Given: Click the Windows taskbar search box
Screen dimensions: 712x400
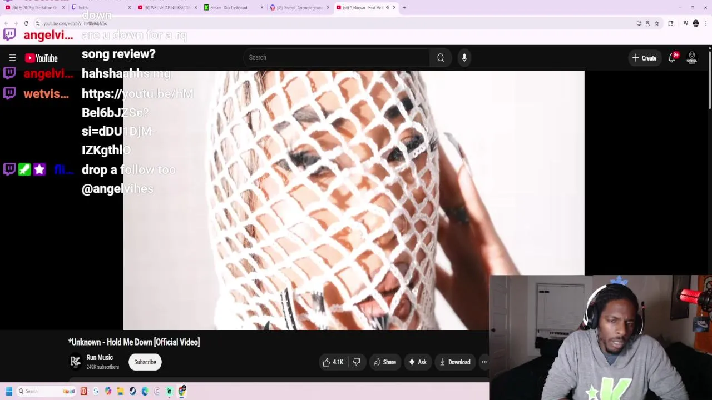Looking at the screenshot, I should point(46,391).
